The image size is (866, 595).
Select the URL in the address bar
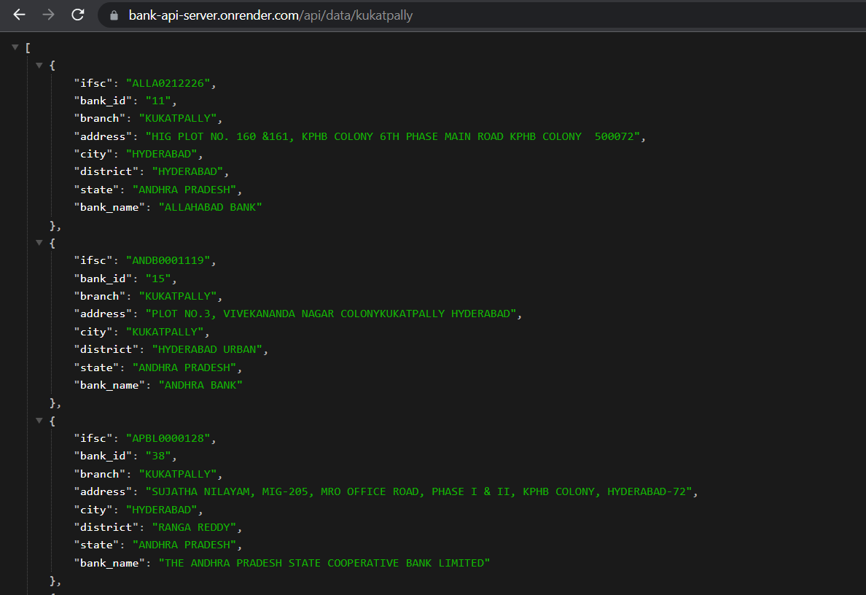pos(270,15)
